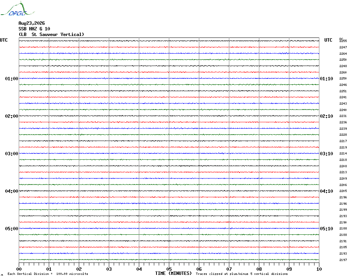
Task: Click the 10 minute axis label
Action: coord(319,269)
